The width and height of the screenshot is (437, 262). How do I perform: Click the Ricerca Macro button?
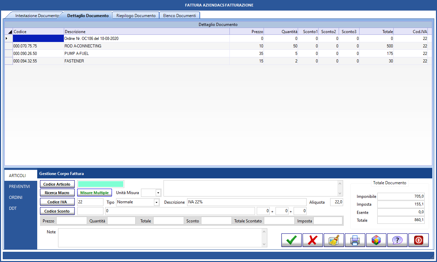57,193
